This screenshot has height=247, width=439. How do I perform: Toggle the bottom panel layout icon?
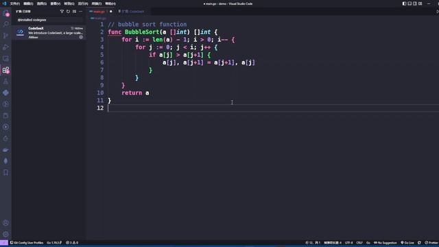click(x=410, y=3)
